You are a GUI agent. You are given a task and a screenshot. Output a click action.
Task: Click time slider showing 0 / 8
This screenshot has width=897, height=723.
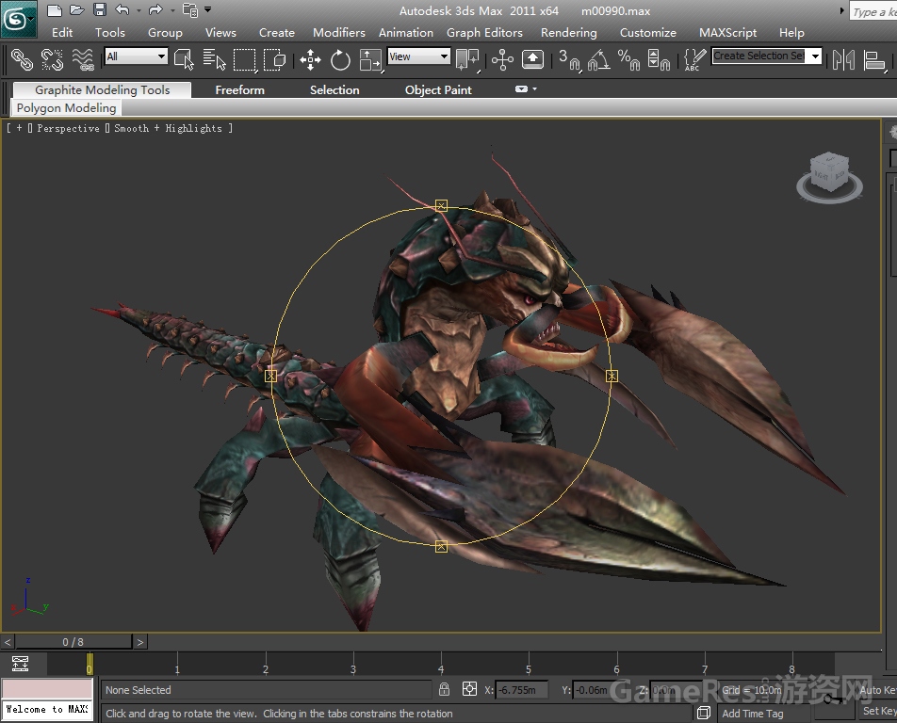[x=73, y=642]
